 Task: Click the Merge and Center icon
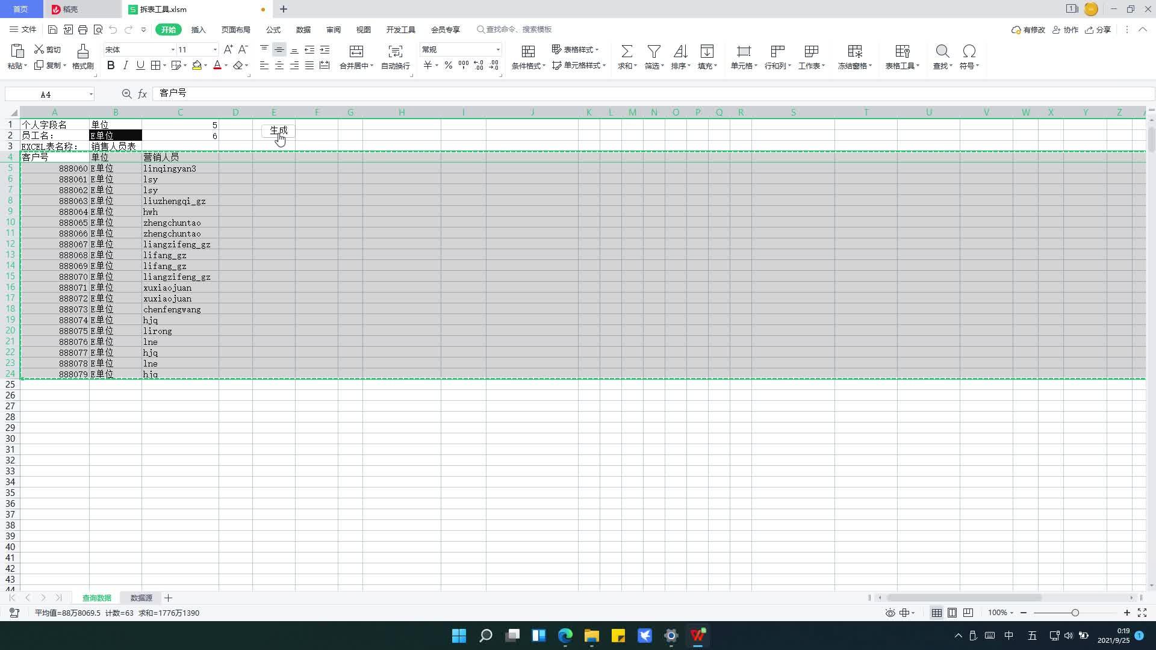click(356, 51)
